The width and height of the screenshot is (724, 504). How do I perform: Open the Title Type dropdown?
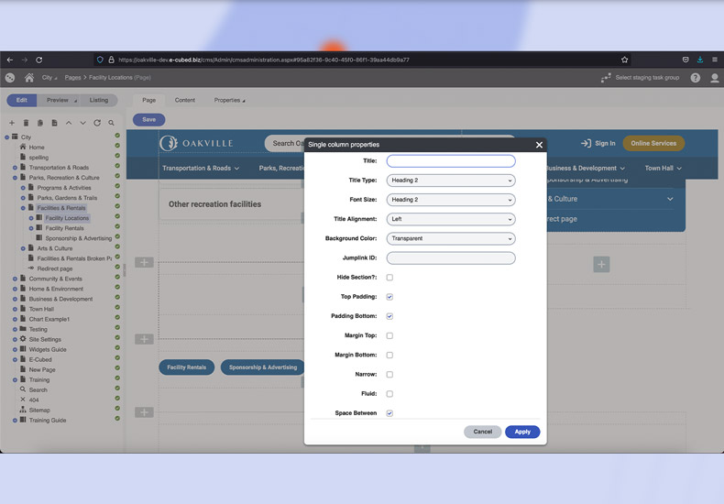pyautogui.click(x=450, y=181)
